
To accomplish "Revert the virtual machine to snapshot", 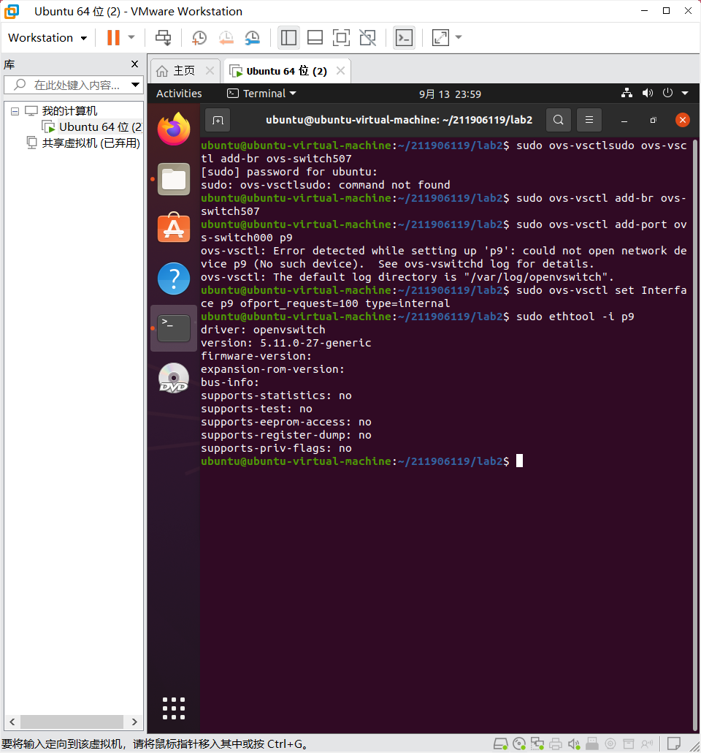I will [226, 37].
